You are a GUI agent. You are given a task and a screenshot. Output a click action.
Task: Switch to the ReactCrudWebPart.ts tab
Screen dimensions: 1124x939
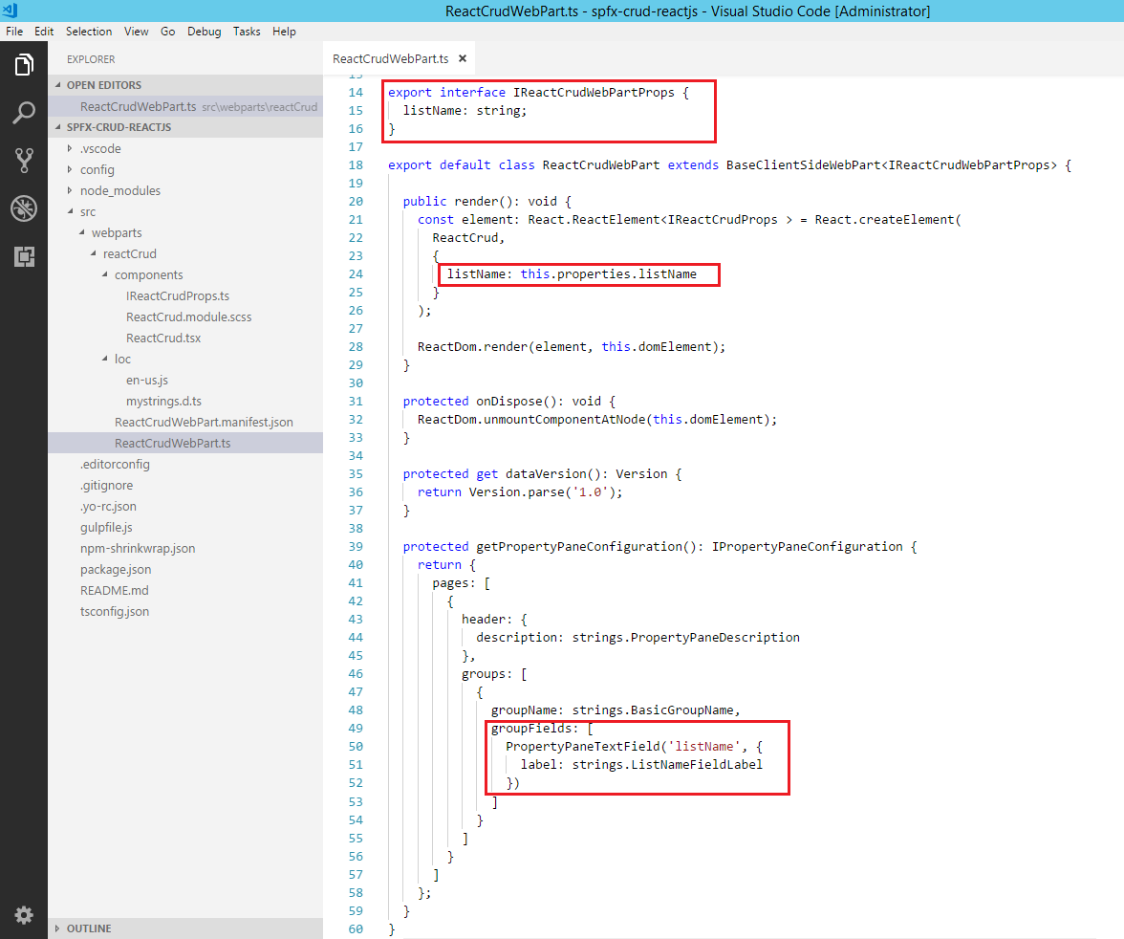click(390, 58)
